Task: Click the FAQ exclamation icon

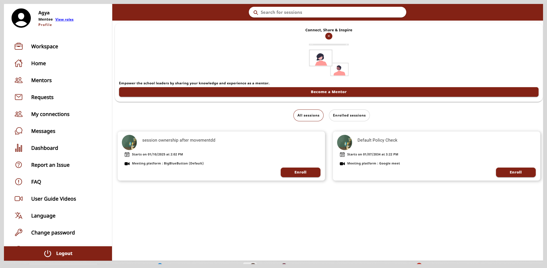Action: pyautogui.click(x=19, y=182)
